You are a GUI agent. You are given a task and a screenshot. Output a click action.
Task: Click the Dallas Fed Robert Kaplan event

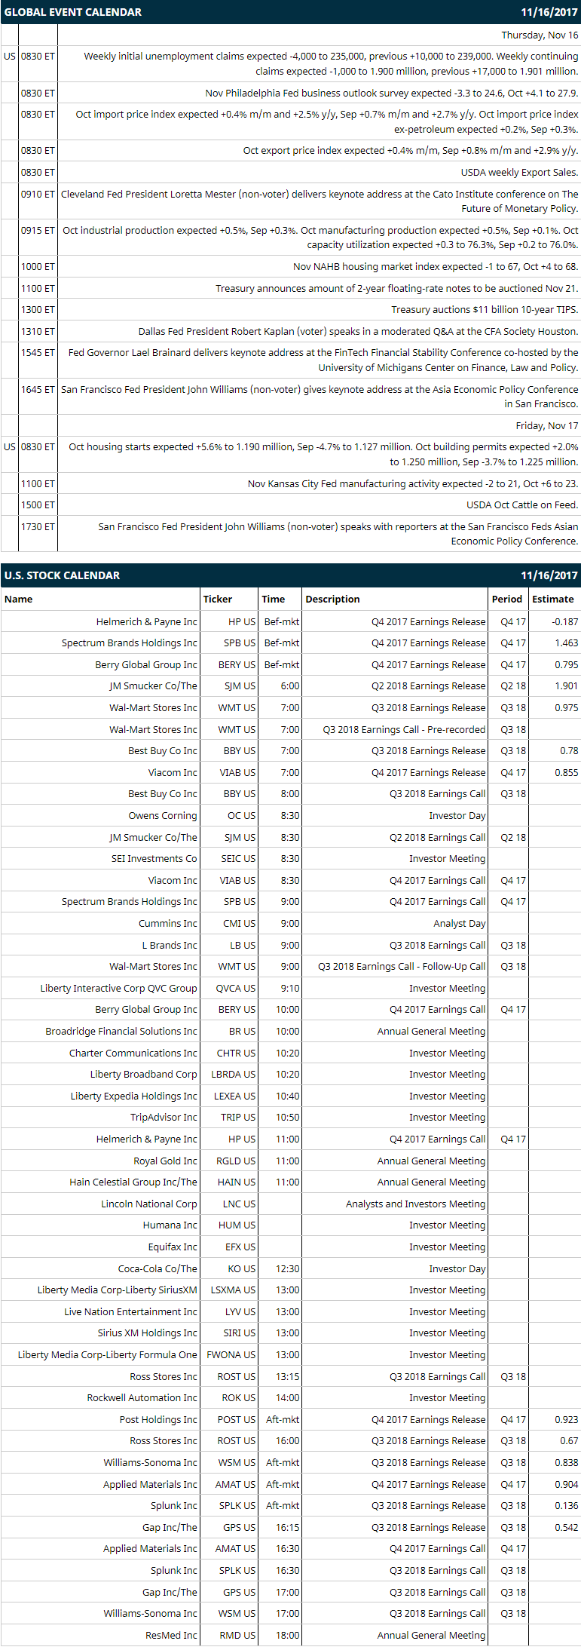pos(359,331)
